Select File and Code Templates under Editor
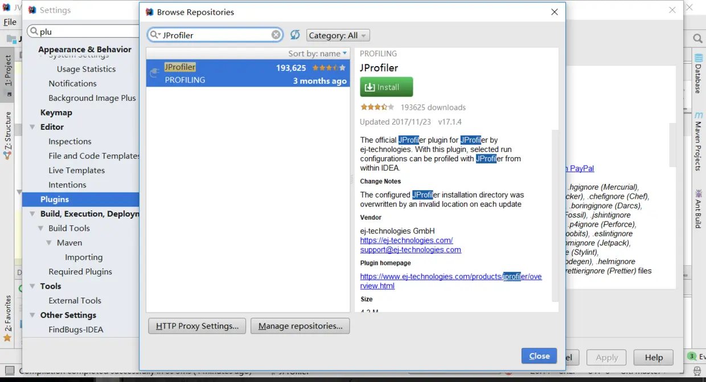Viewport: 706px width, 382px height. pyautogui.click(x=94, y=156)
